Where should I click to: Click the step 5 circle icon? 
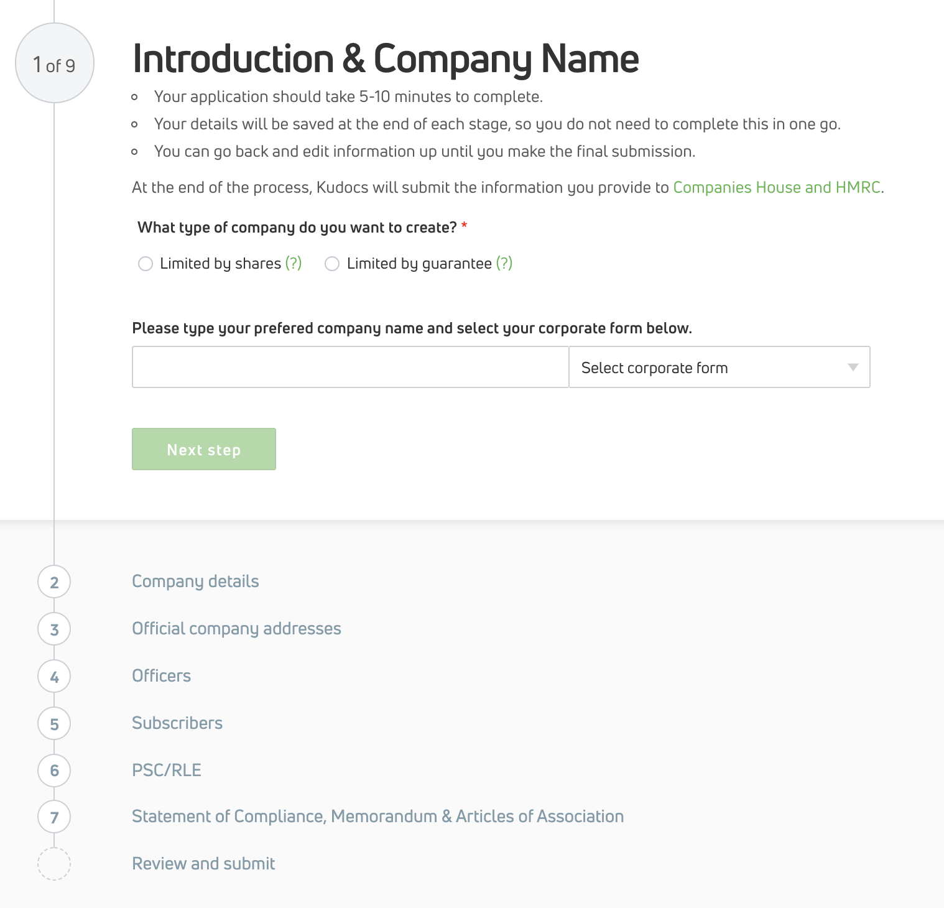click(54, 724)
